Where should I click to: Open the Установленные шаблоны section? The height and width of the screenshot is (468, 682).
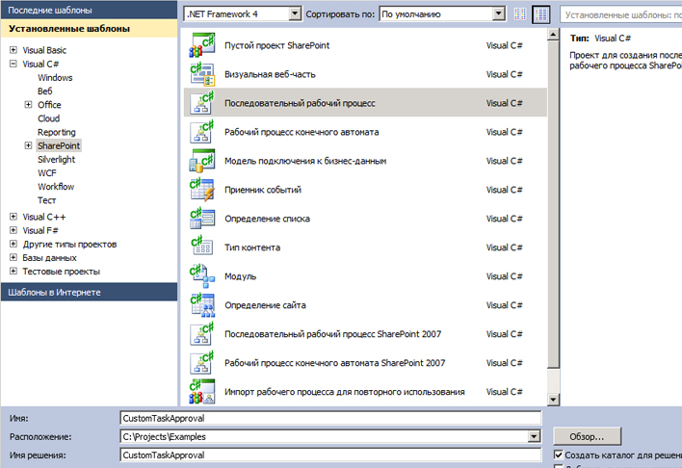89,29
